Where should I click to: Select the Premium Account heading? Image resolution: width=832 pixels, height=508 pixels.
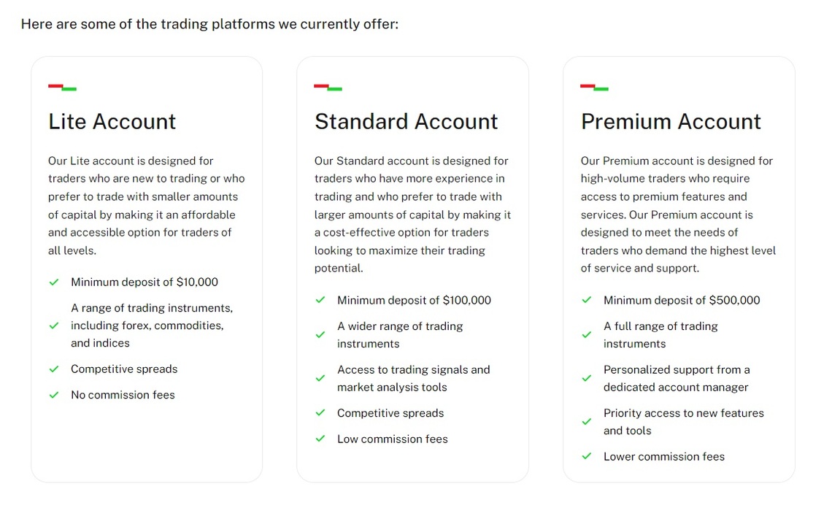(671, 122)
